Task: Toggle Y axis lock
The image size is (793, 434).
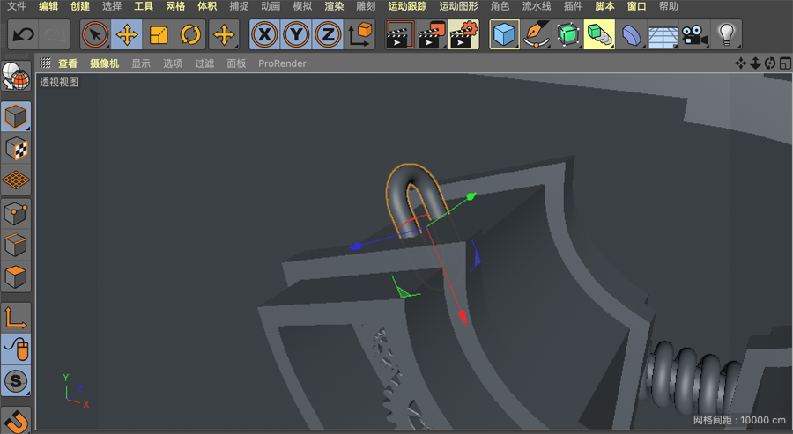Action: (x=296, y=35)
